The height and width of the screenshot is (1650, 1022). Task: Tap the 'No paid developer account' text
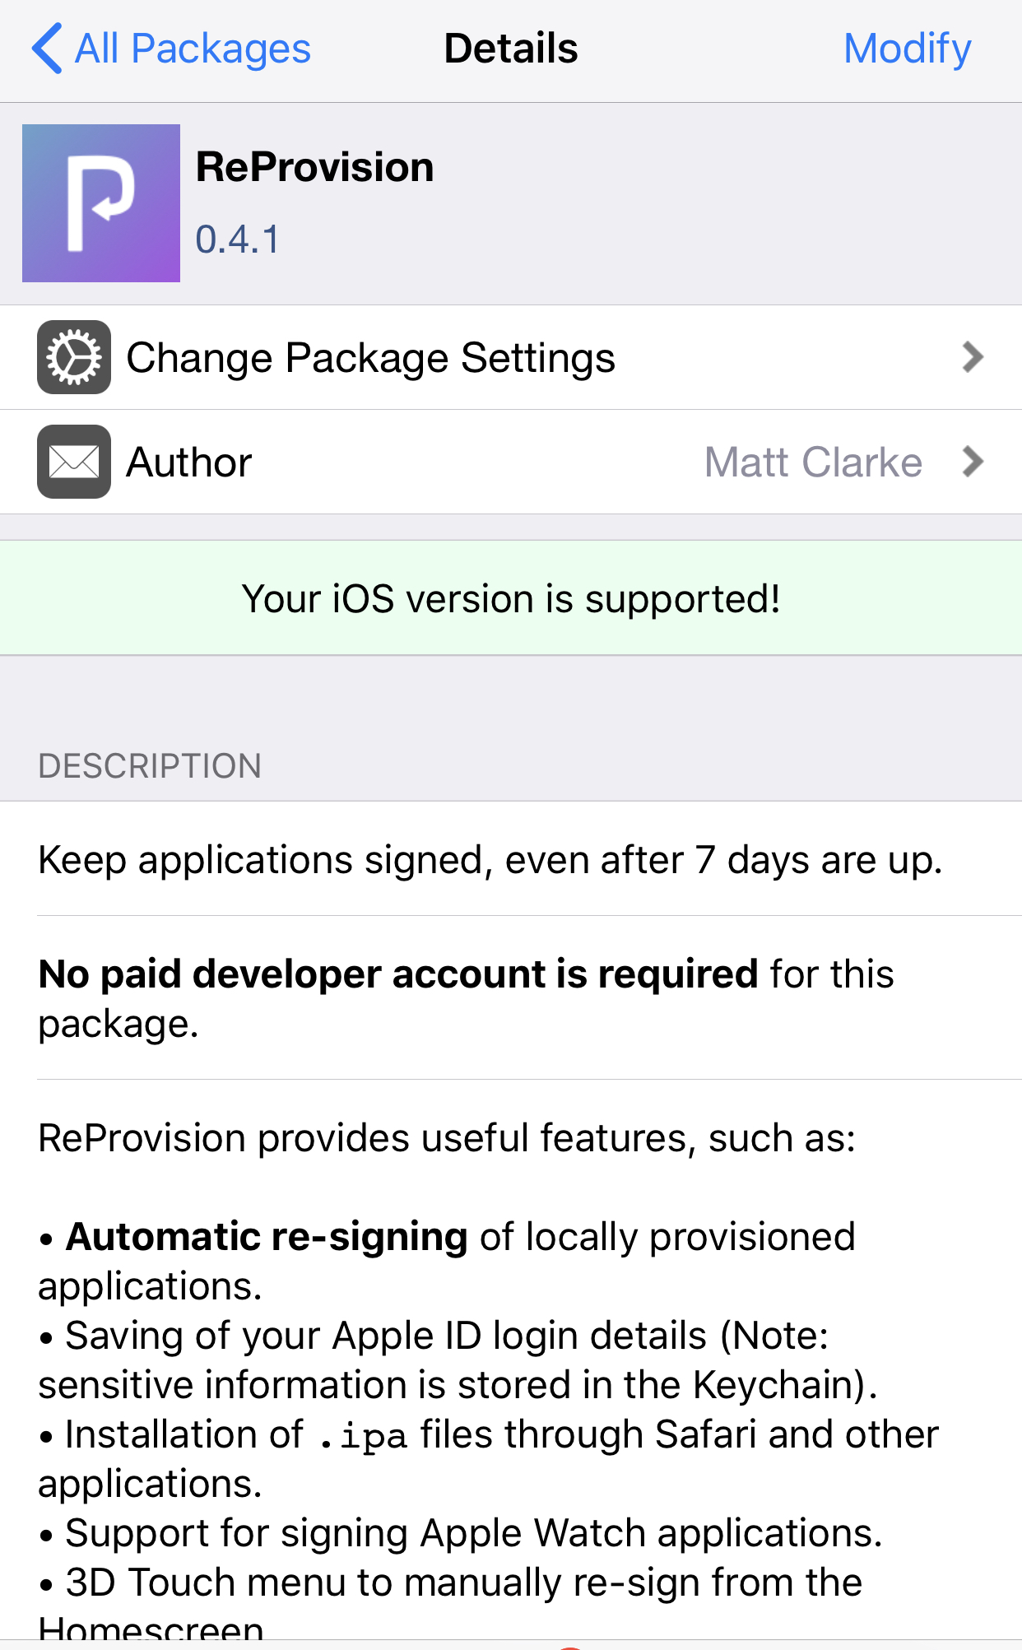tap(398, 974)
